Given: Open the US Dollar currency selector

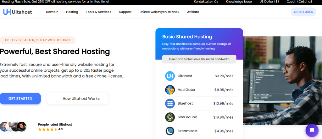Looking at the screenshot, I should (x=269, y=2).
